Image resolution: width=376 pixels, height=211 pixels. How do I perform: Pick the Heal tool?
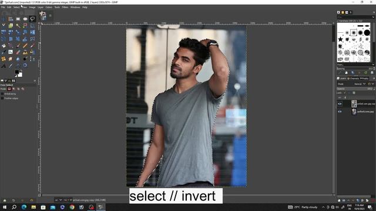point(4,59)
